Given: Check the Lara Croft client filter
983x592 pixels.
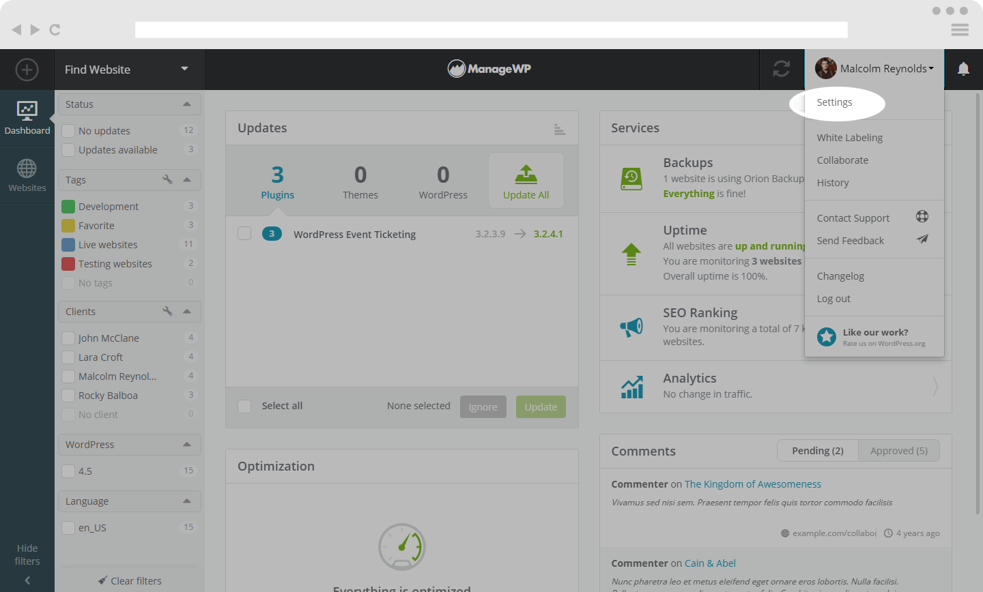Looking at the screenshot, I should (68, 357).
